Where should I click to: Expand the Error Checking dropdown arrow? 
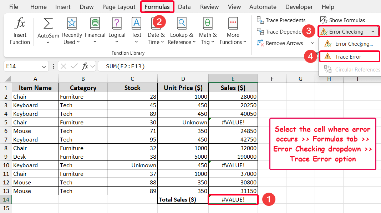click(x=373, y=32)
